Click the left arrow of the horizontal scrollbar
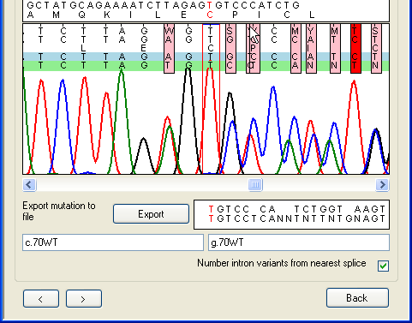412x323 pixels. pyautogui.click(x=29, y=185)
